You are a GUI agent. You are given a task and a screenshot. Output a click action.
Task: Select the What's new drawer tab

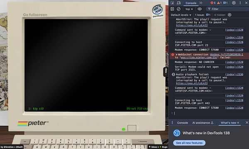[228, 123]
